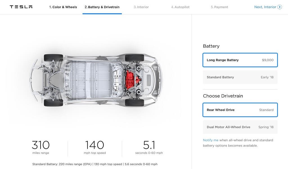288x169 pixels.
Task: Click the Standard Battery specs footnote
Action: pyautogui.click(x=95, y=164)
